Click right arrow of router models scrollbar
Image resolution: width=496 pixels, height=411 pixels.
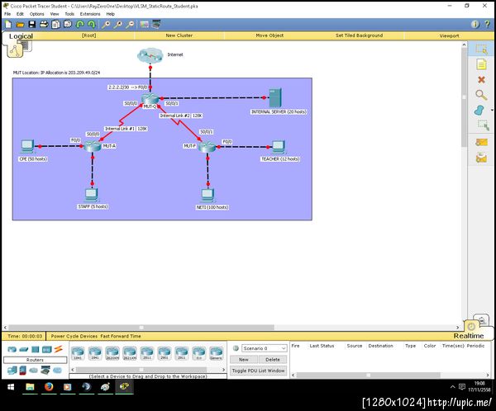[x=224, y=369]
